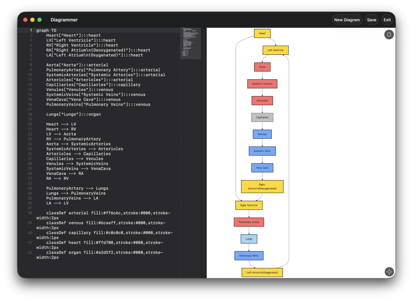Click the Diagrammer title label
This screenshot has width=413, height=301.
64,20
